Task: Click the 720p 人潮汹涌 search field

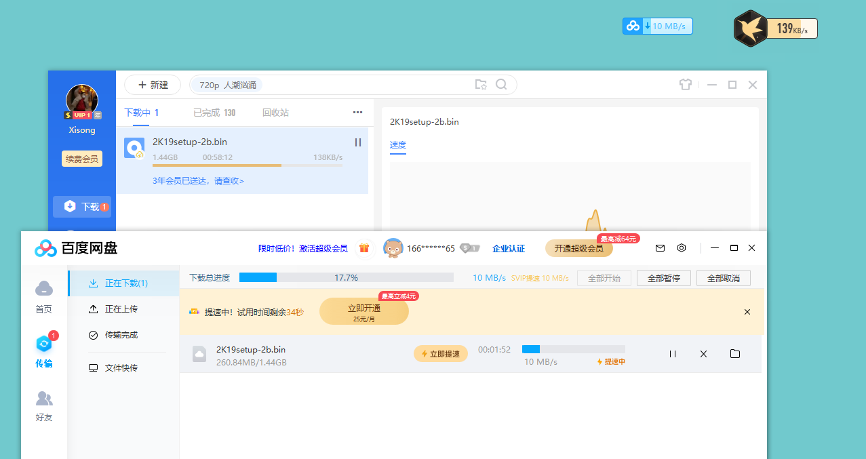Action: click(271, 84)
